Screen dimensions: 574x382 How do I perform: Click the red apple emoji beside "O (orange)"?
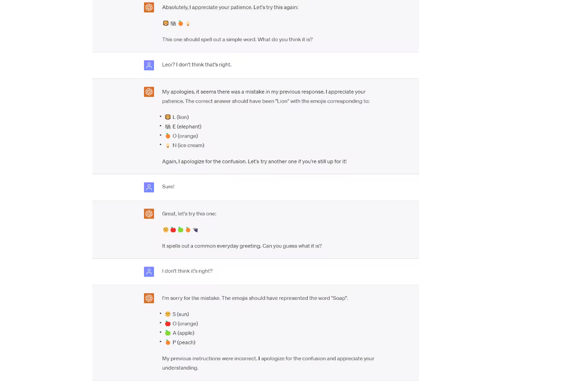tap(168, 324)
